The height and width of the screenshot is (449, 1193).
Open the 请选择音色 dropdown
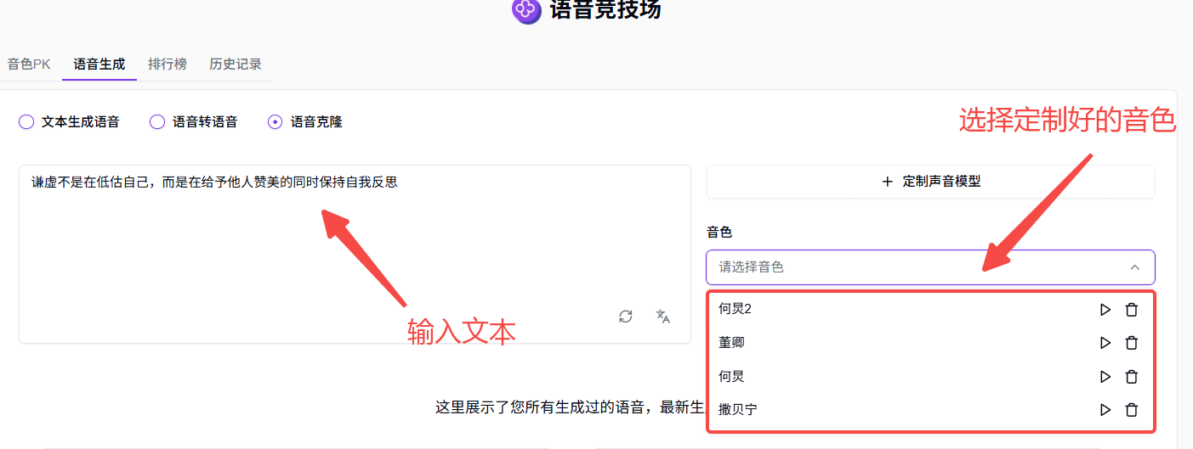click(x=930, y=267)
